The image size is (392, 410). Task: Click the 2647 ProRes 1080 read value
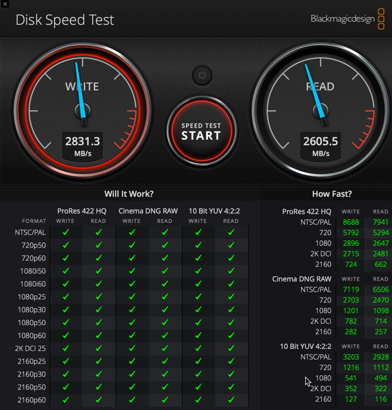(380, 243)
